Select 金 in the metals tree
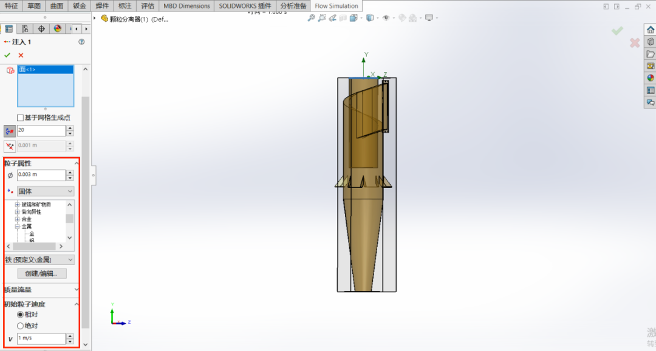Screen dimensions: 656x351 click(32, 234)
